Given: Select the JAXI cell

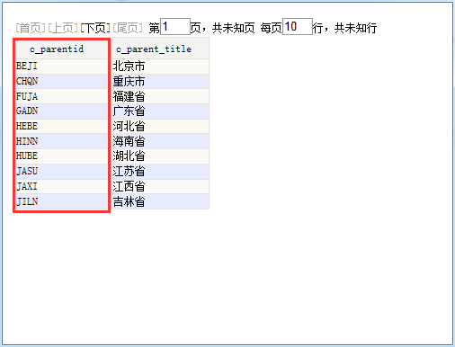Looking at the screenshot, I should 61,187.
